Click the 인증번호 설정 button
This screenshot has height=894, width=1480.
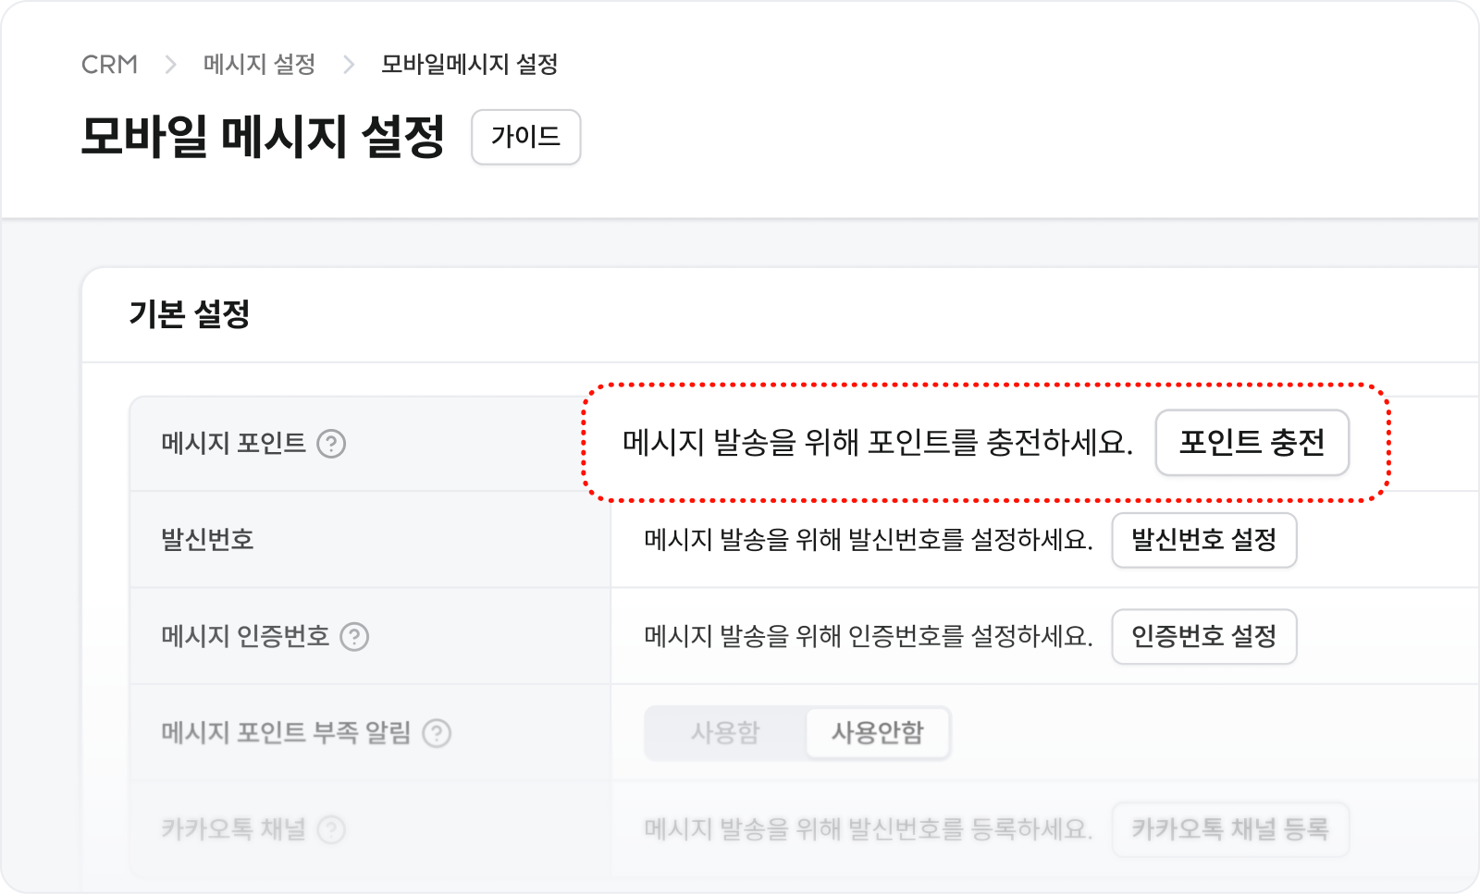[x=1203, y=636]
